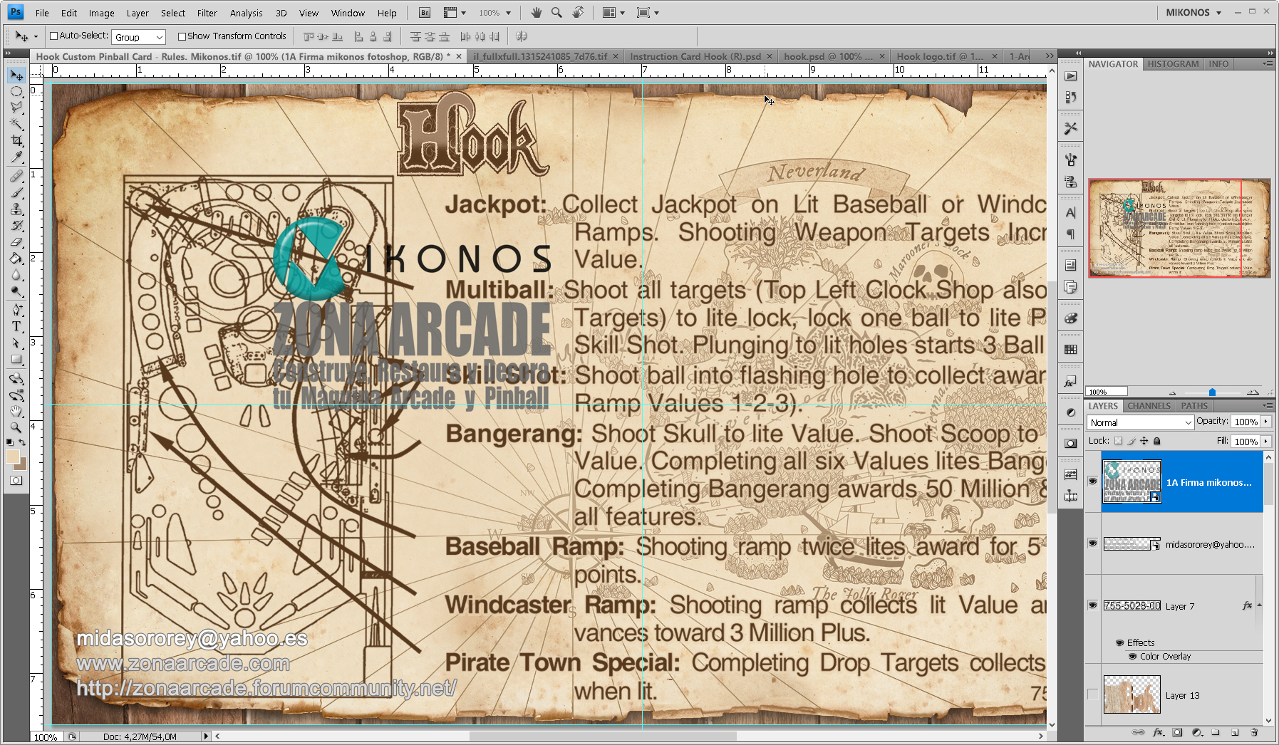The height and width of the screenshot is (745, 1279).
Task: Create a new group with folder icon
Action: [1216, 732]
